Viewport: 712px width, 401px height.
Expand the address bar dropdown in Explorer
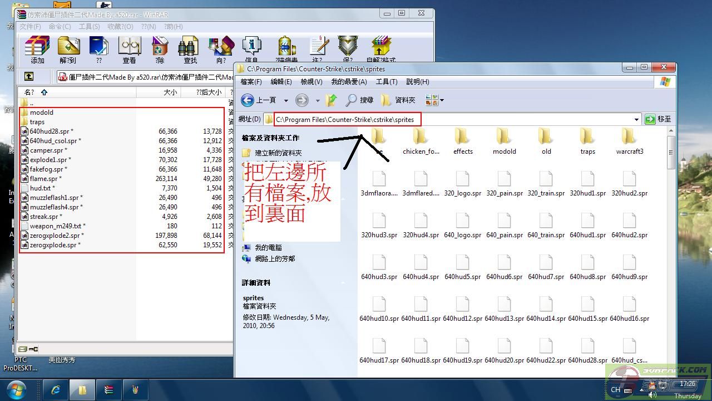coord(636,119)
